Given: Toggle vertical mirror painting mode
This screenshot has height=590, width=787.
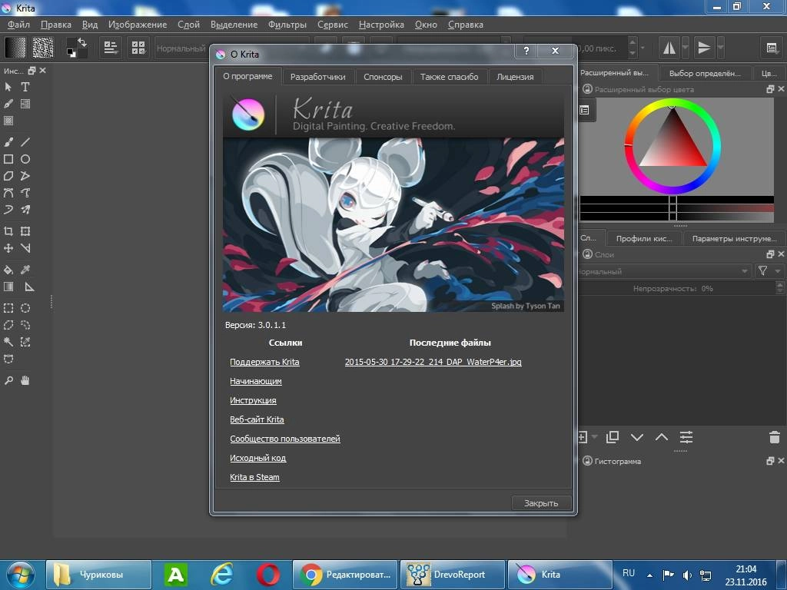Looking at the screenshot, I should (x=704, y=48).
